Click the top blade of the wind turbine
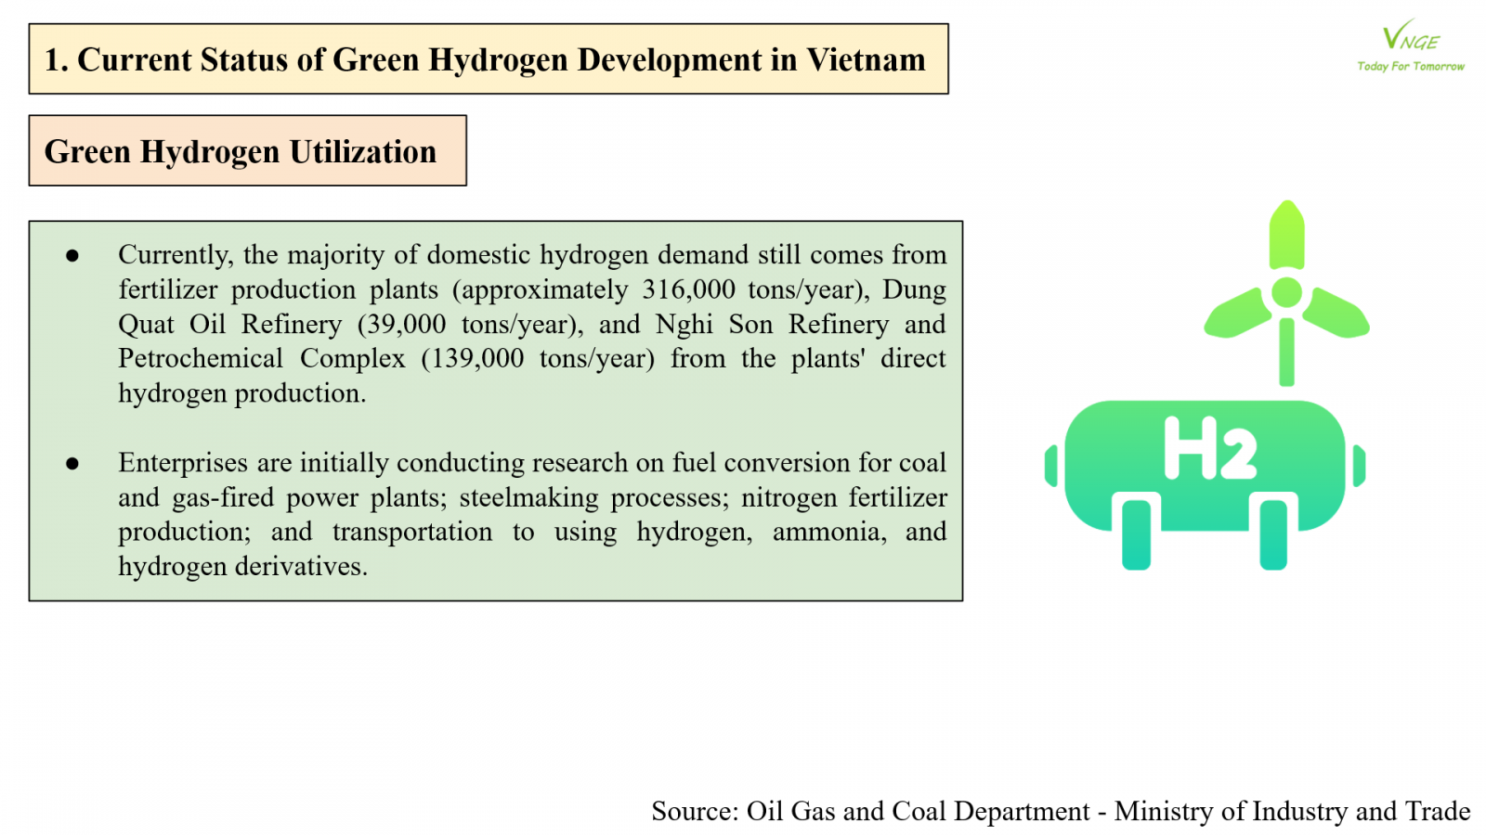The width and height of the screenshot is (1486, 835). [x=1286, y=237]
